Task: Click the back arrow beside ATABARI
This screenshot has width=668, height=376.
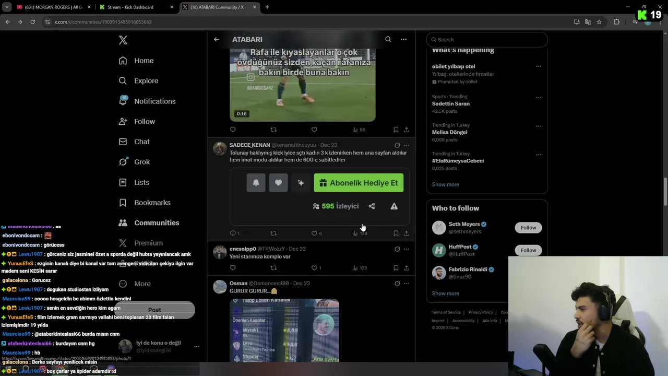Action: point(217,39)
